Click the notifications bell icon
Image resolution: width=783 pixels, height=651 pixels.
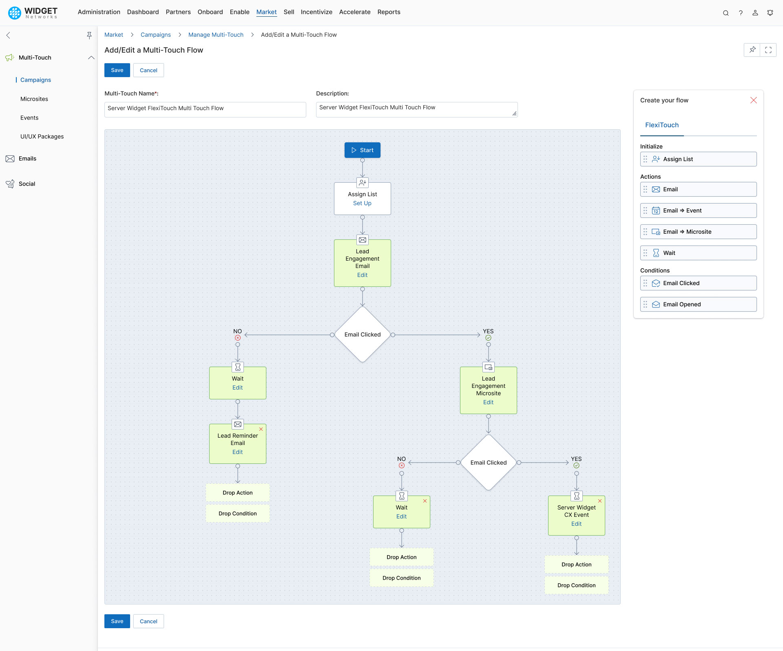770,13
